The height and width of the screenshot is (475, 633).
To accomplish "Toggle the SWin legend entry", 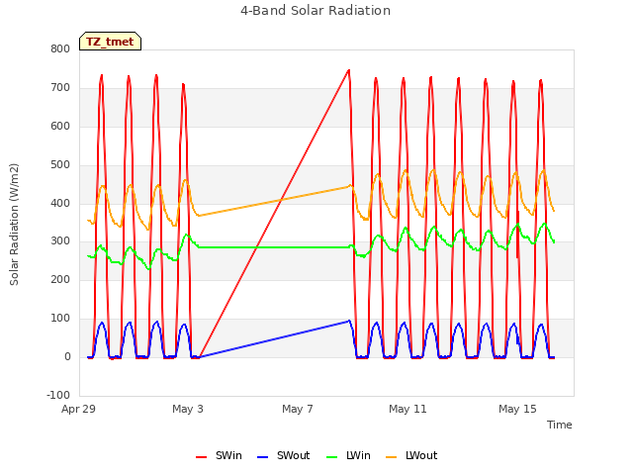I will click(219, 455).
